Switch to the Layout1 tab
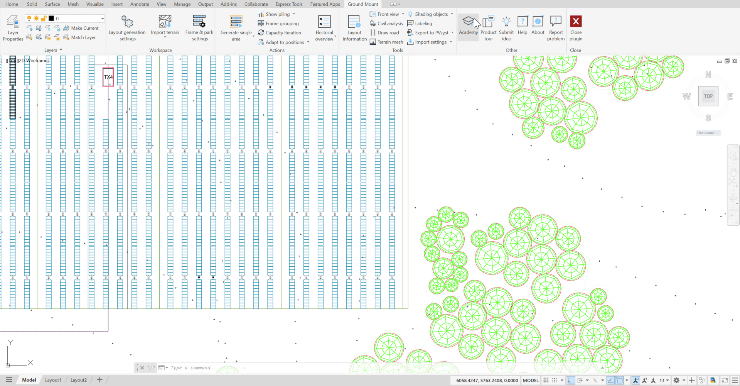The image size is (740, 386). [x=53, y=380]
